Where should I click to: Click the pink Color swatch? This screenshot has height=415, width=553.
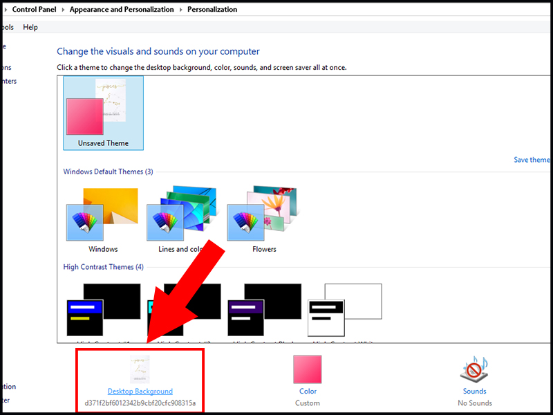[x=307, y=369]
